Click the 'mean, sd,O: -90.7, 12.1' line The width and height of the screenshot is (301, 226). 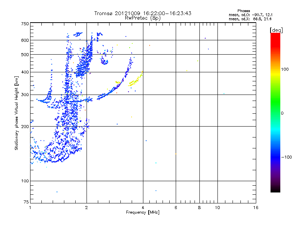coord(251,15)
